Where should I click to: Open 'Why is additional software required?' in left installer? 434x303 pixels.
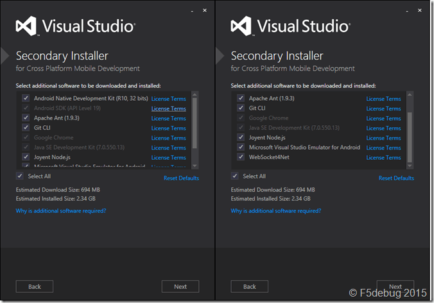coord(61,211)
